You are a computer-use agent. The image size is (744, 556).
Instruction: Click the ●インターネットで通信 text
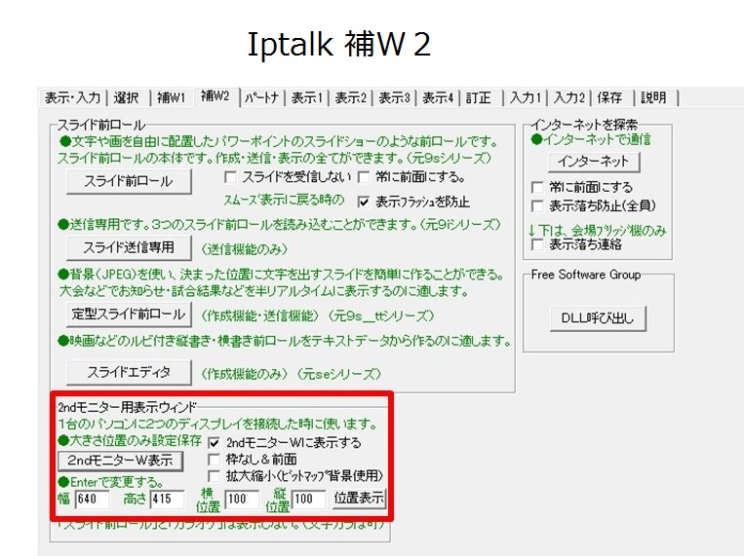pyautogui.click(x=591, y=139)
